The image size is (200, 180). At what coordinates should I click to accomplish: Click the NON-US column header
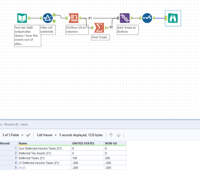click(x=115, y=143)
